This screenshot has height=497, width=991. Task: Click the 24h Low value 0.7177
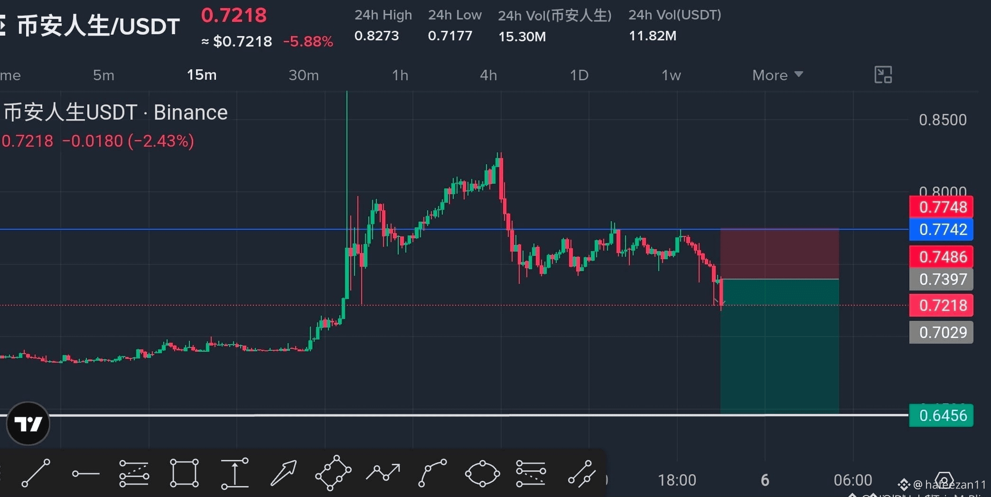(x=450, y=36)
